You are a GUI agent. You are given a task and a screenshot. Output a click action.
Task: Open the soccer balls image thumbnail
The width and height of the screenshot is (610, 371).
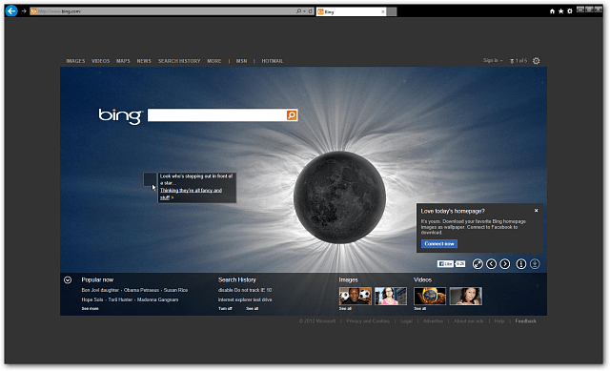pos(356,296)
